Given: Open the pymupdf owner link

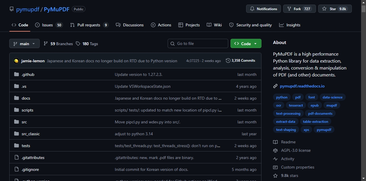Looking at the screenshot, I should point(28,9).
